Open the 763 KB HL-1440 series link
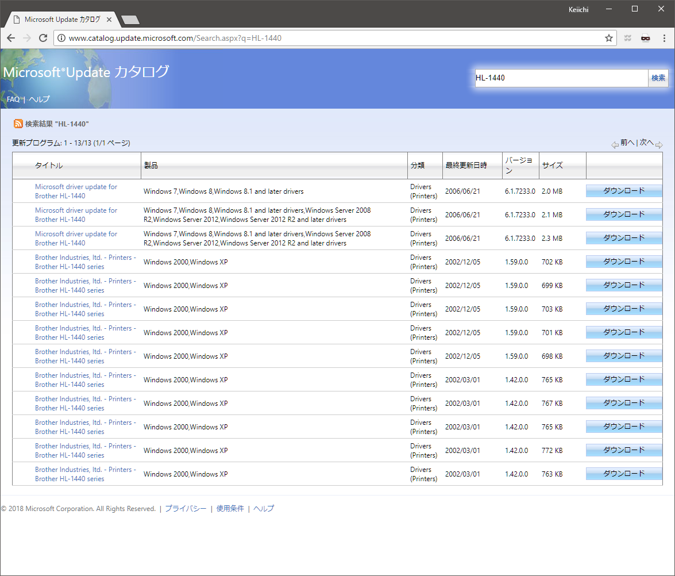Image resolution: width=675 pixels, height=576 pixels. [x=85, y=474]
